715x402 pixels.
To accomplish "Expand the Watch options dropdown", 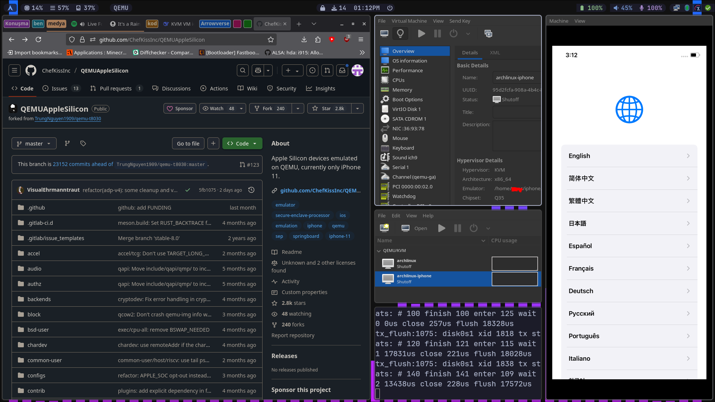I will pos(241,109).
